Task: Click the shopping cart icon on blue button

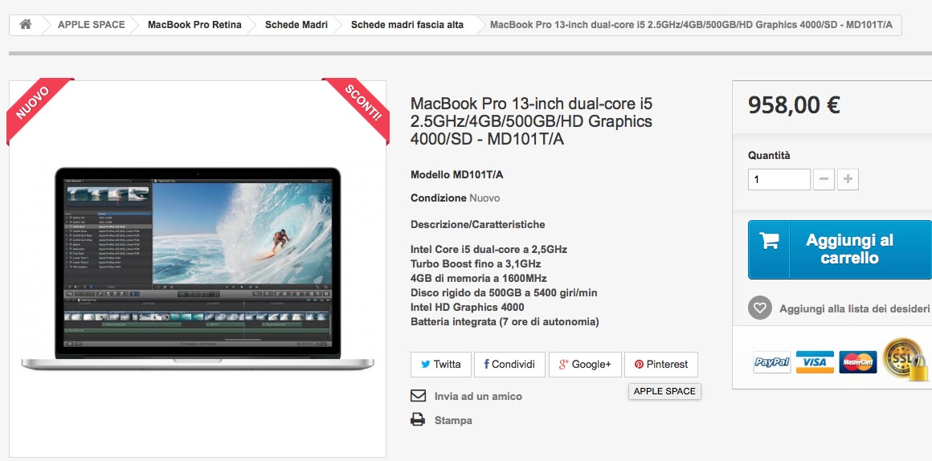Action: pyautogui.click(x=769, y=241)
